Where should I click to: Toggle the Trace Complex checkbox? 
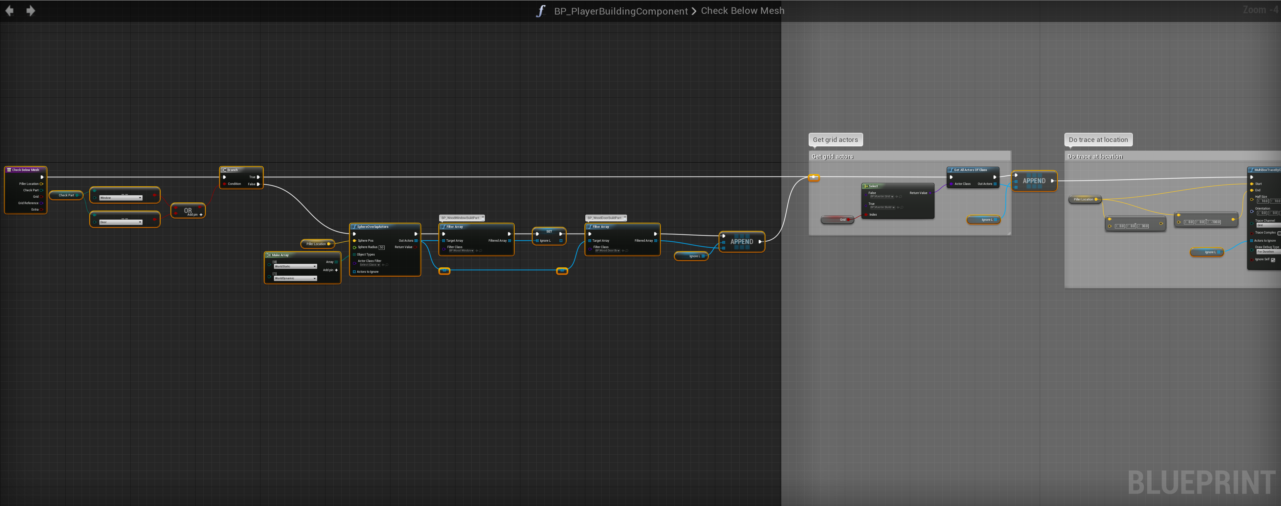1279,233
